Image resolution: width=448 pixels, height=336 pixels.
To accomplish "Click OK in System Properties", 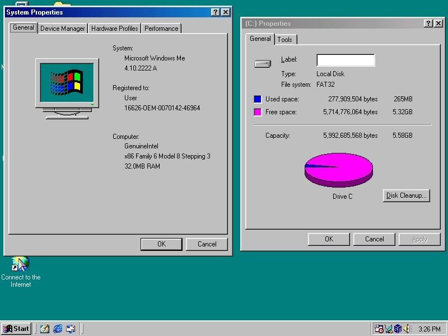I will point(161,244).
